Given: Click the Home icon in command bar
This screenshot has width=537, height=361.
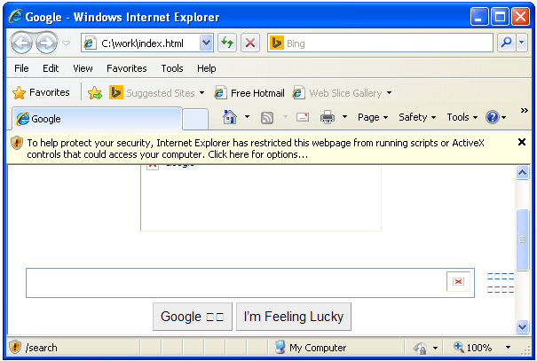Looking at the screenshot, I should tap(230, 117).
